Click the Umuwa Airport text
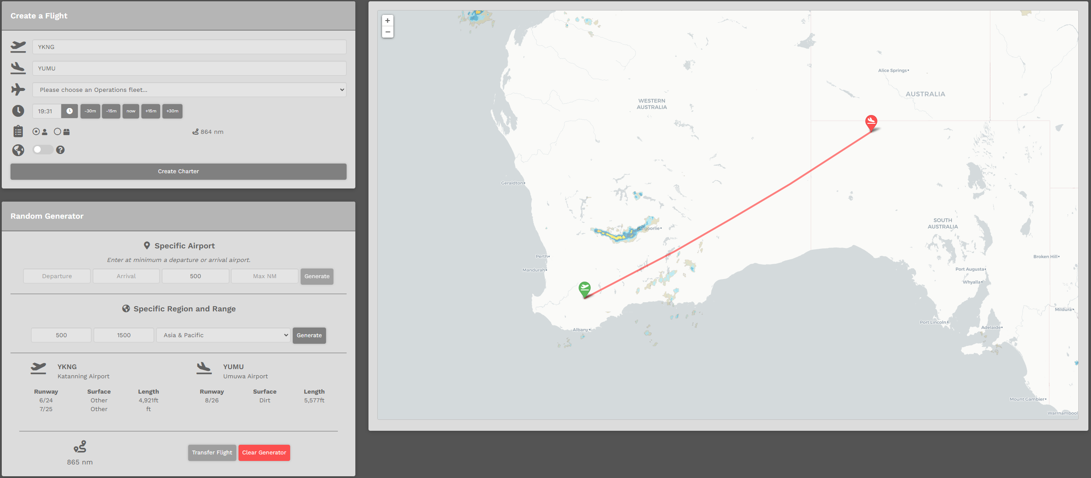Screen dimensions: 1091x478 tap(246, 377)
